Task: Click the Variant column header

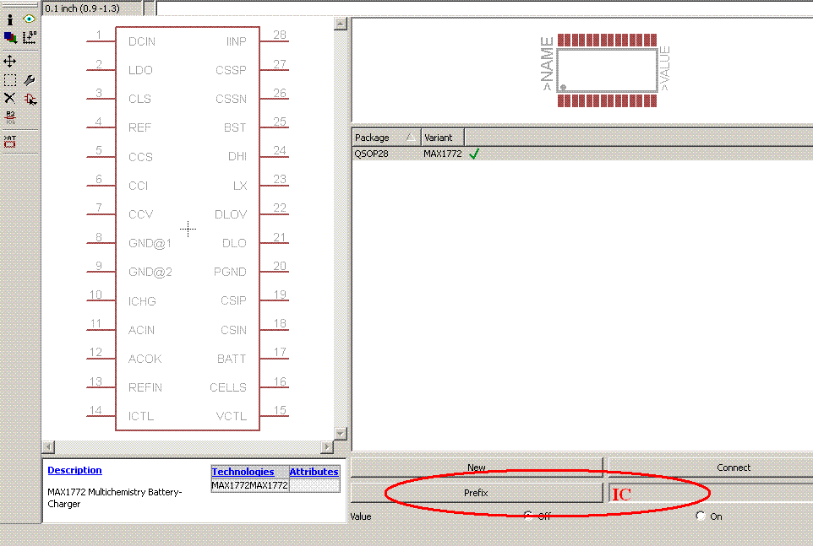Action: (443, 138)
